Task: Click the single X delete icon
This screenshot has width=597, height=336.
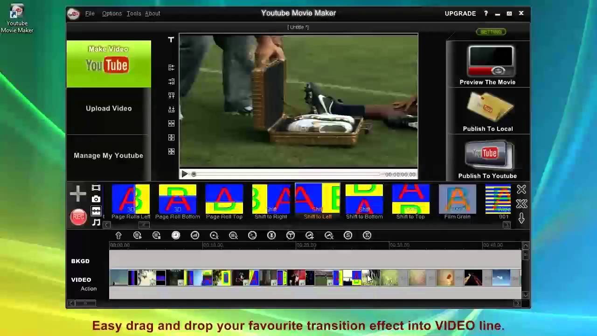Action: point(521,189)
